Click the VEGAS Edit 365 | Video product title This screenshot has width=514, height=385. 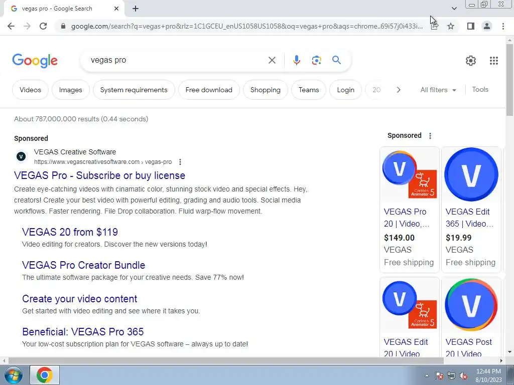[469, 218]
